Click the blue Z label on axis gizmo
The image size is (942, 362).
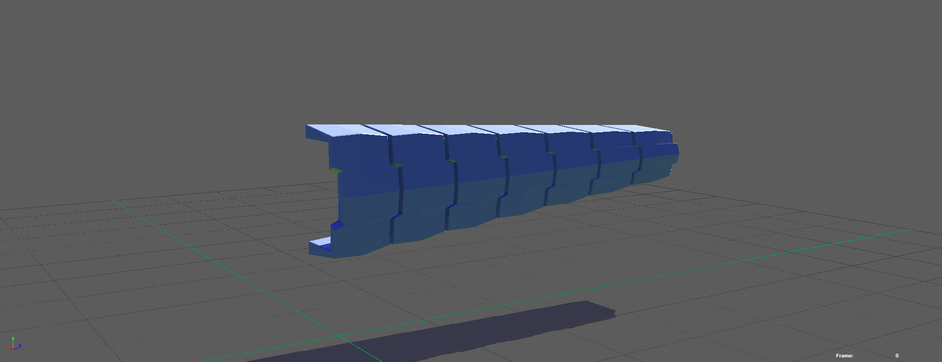coord(20,346)
